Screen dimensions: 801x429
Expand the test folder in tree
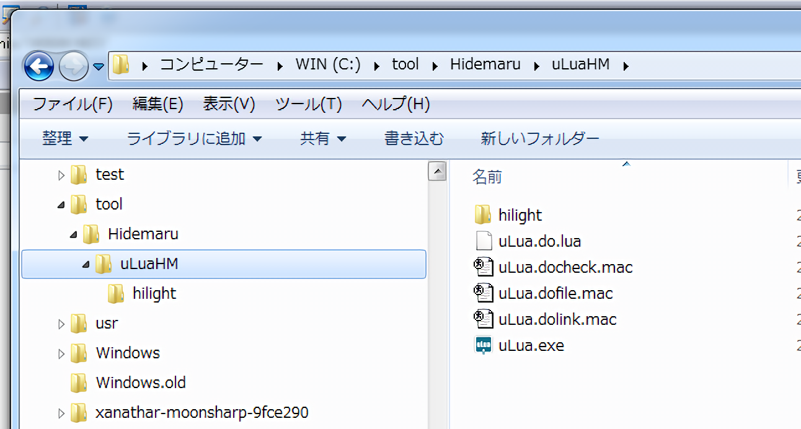(61, 175)
